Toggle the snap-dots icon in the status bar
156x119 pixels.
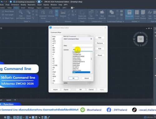tap(5, 117)
